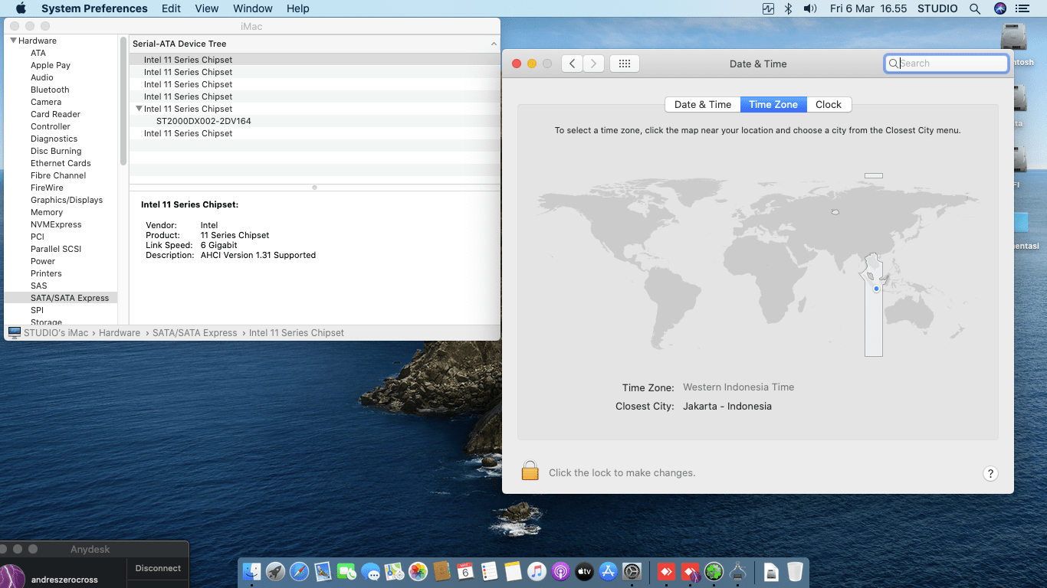Open Notification Center list icon
This screenshot has height=588, width=1047.
[x=1022, y=8]
